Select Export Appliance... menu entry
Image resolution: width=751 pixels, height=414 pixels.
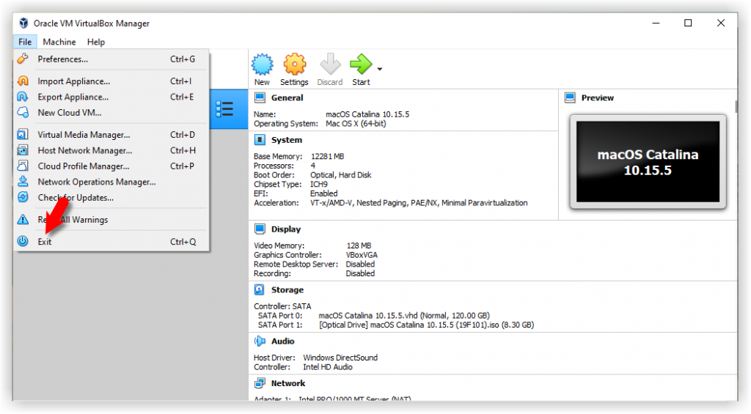tap(111, 97)
